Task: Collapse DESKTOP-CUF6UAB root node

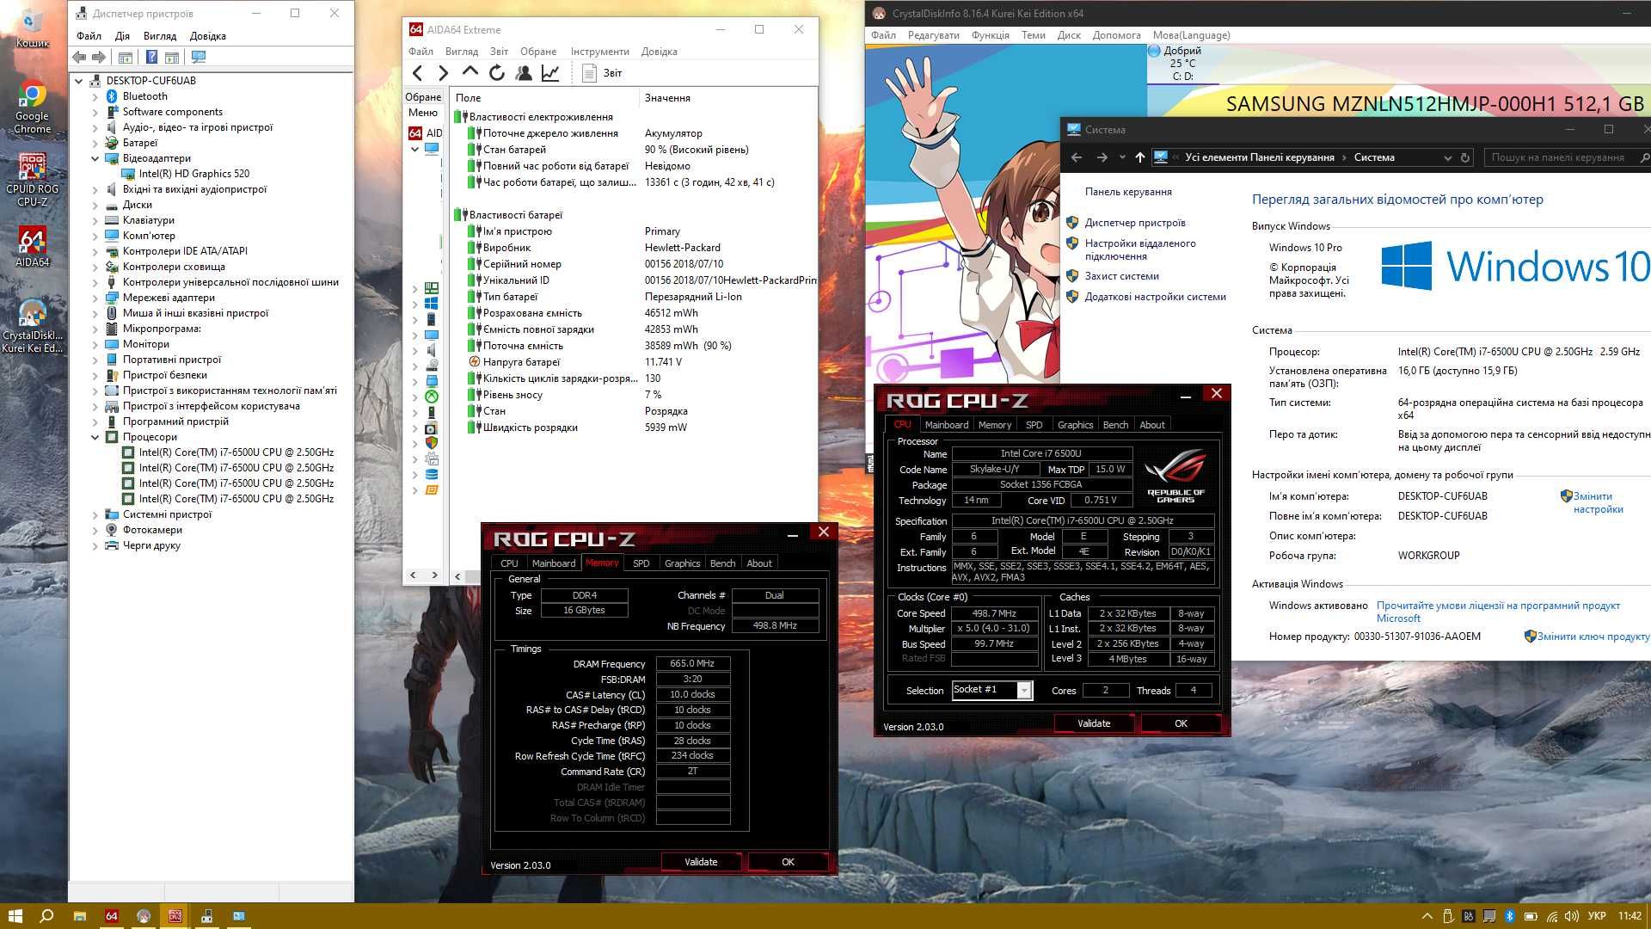Action: pos(79,81)
